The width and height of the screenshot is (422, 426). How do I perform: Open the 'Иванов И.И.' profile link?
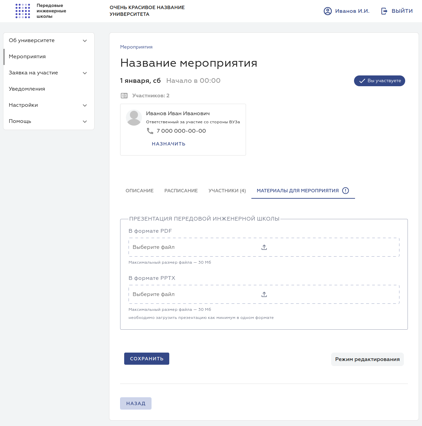click(347, 11)
